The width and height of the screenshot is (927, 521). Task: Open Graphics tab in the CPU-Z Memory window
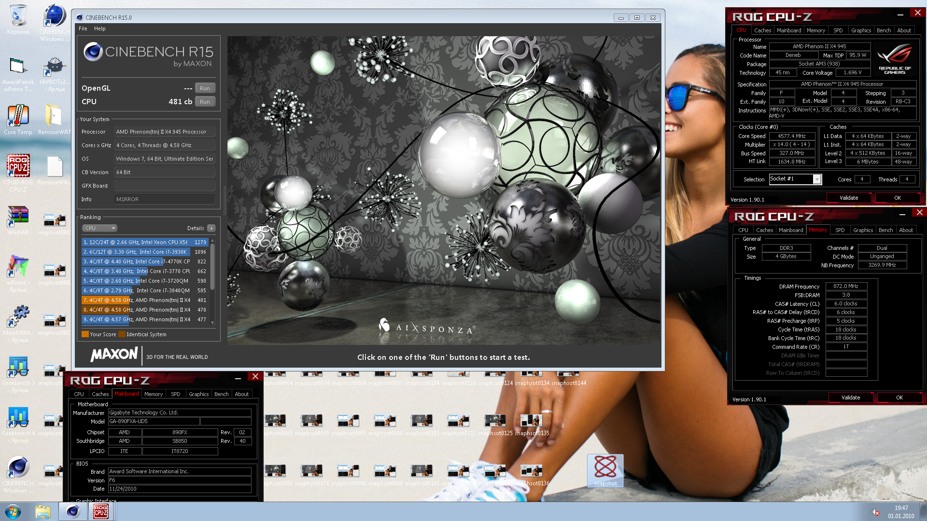point(863,230)
